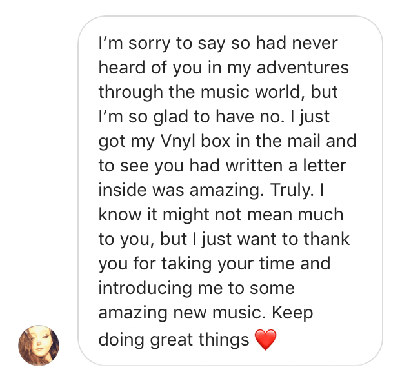
Task: Click the word "Keep" in the message
Action: (292, 313)
